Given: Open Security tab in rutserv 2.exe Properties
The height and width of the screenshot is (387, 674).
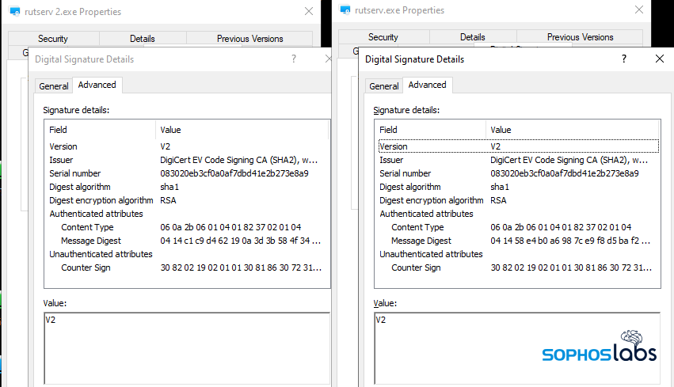Looking at the screenshot, I should coord(53,38).
